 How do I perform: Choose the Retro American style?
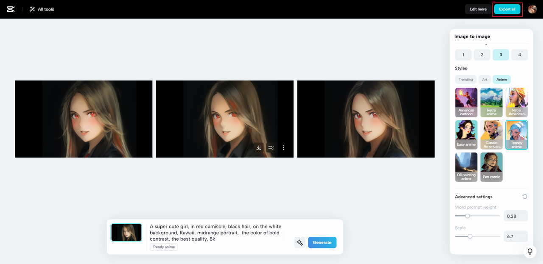(517, 103)
